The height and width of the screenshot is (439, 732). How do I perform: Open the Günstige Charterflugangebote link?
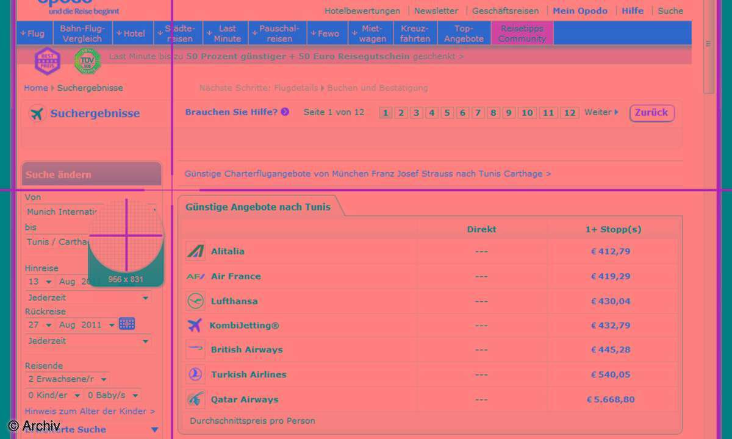(x=368, y=174)
